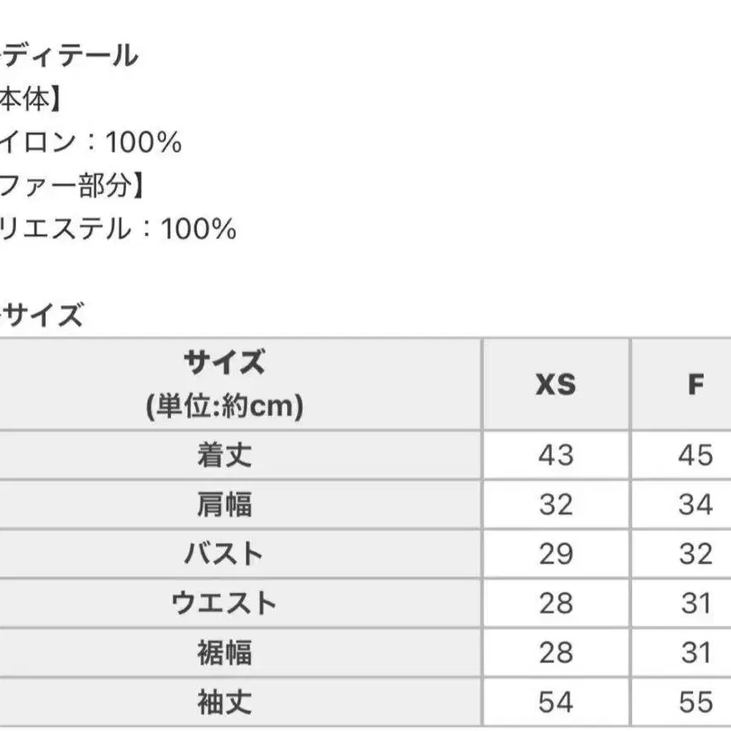Viewport: 731px width, 731px height.
Task: Select the サイズ heading above the table
Action: pos(43,315)
